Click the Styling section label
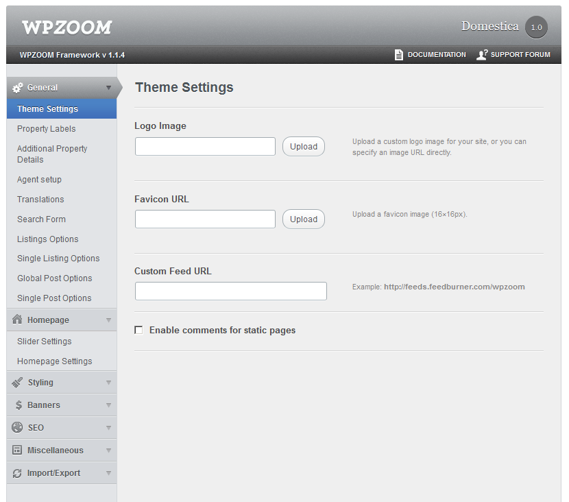This screenshot has width=569, height=502. [x=40, y=383]
